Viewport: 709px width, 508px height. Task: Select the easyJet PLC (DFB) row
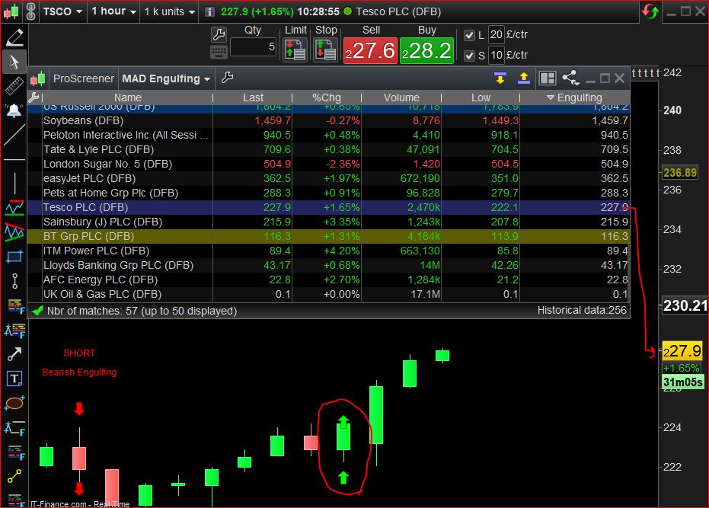[x=329, y=178]
